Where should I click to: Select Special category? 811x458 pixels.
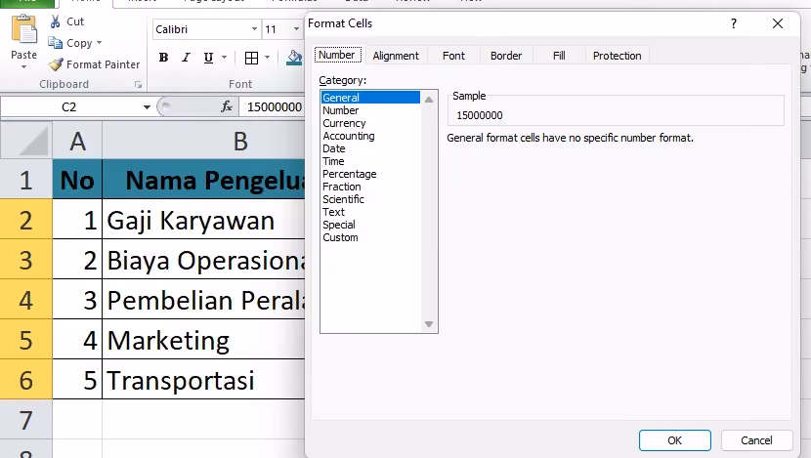tap(370, 225)
